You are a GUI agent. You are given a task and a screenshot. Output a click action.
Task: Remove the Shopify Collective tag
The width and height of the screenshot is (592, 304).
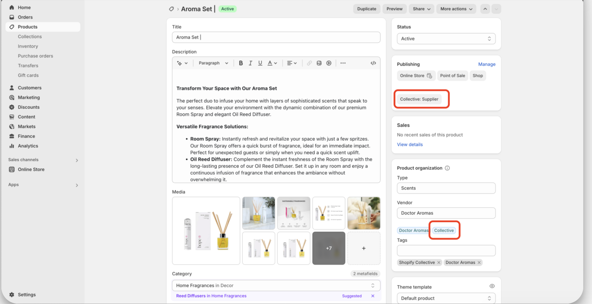[x=439, y=263]
